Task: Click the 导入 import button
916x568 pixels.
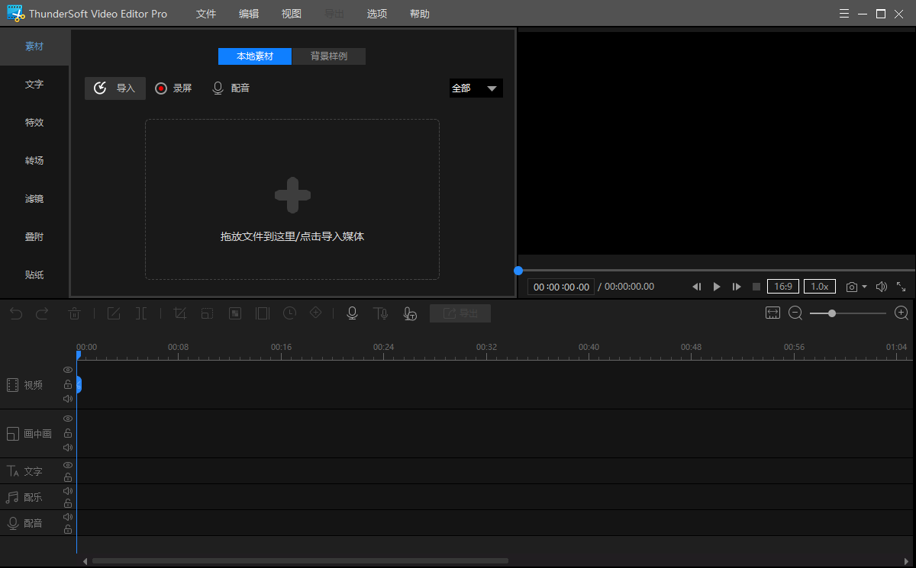Action: pos(115,88)
